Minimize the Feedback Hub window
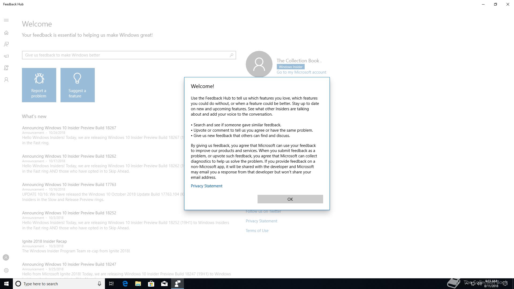This screenshot has width=514, height=289. pos(483,4)
